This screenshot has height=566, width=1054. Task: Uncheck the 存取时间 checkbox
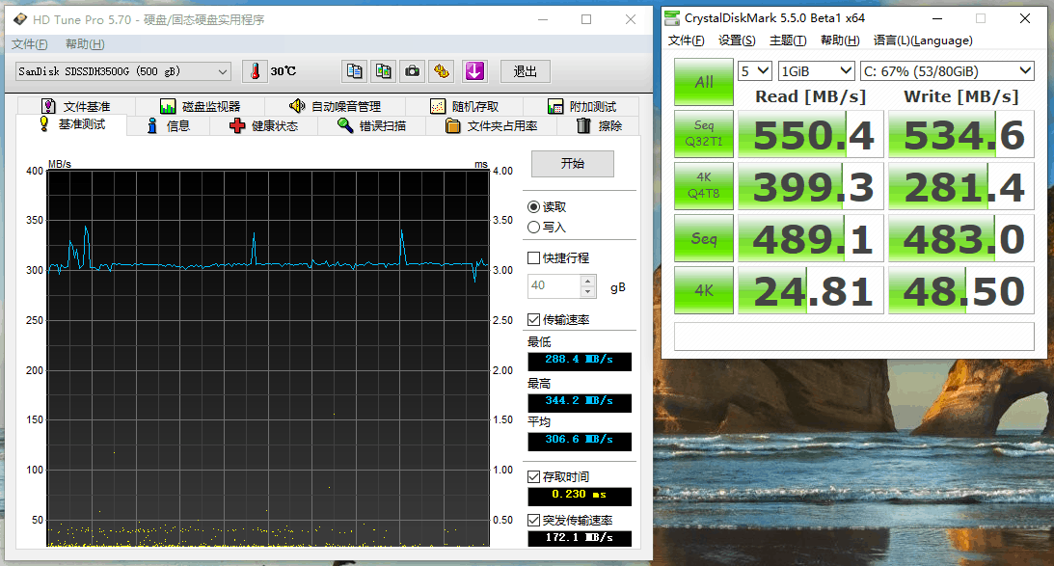[534, 477]
